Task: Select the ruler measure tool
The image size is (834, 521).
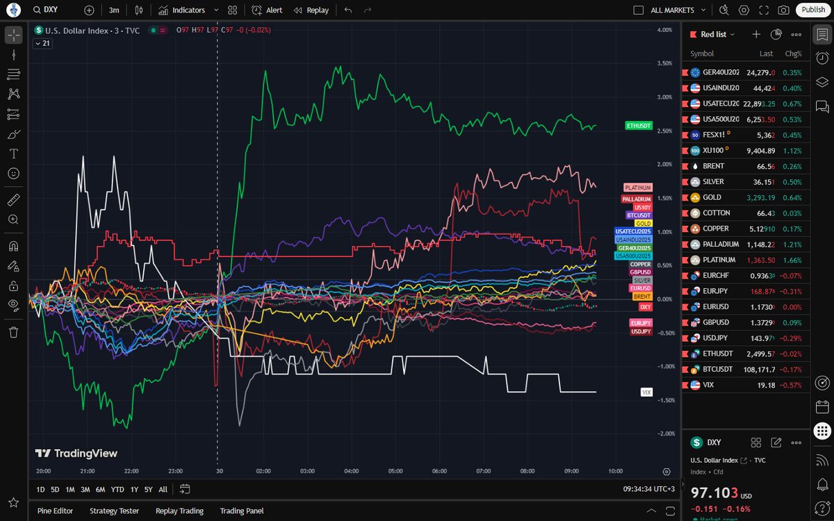Action: (14, 200)
